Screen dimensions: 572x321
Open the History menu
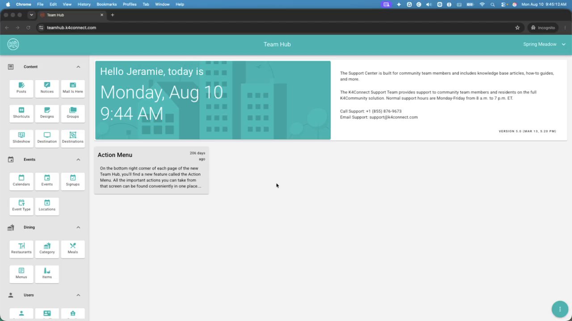pos(84,4)
